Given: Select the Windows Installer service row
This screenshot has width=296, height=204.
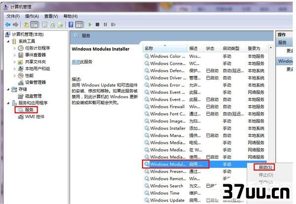Looking at the screenshot, I should tap(205, 128).
